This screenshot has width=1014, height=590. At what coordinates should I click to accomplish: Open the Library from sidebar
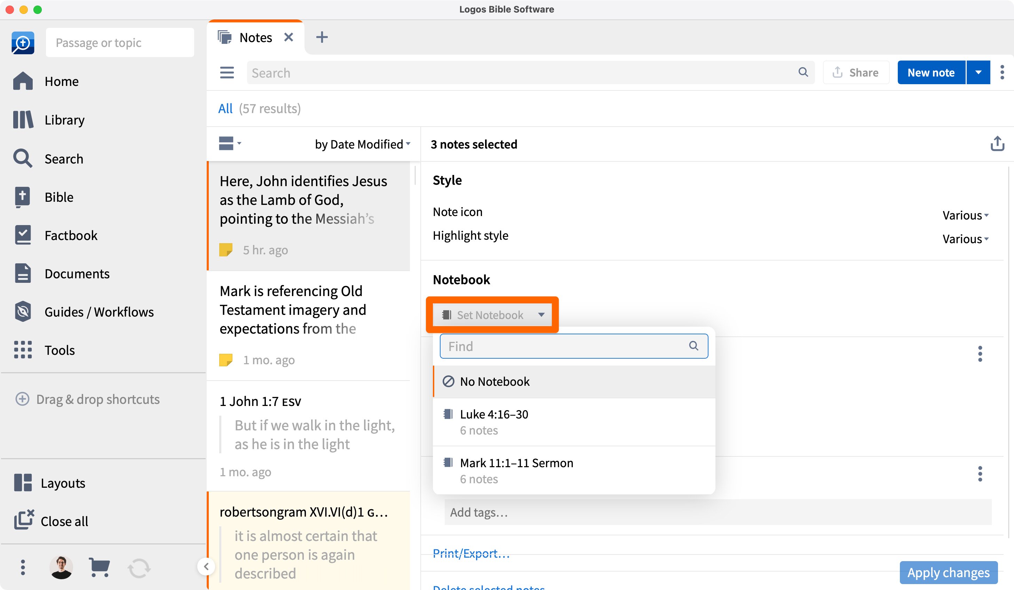tap(49, 120)
